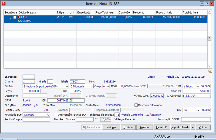Click the Volume button
Viewport: 216px width, 140px height.
(x=203, y=127)
